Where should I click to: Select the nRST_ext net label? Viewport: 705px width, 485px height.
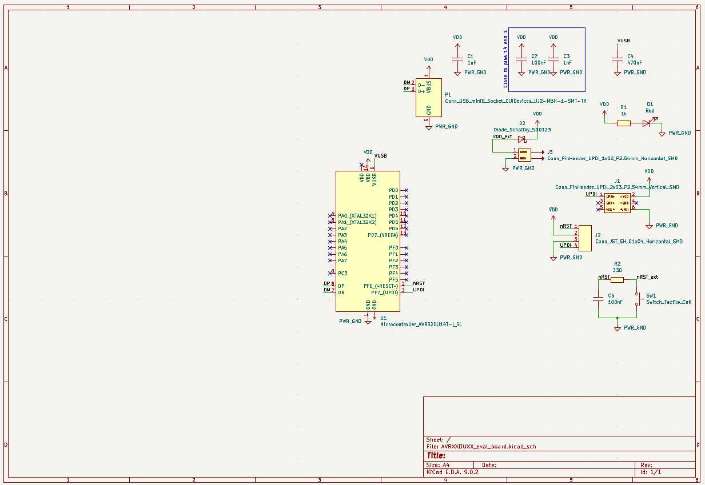(647, 277)
